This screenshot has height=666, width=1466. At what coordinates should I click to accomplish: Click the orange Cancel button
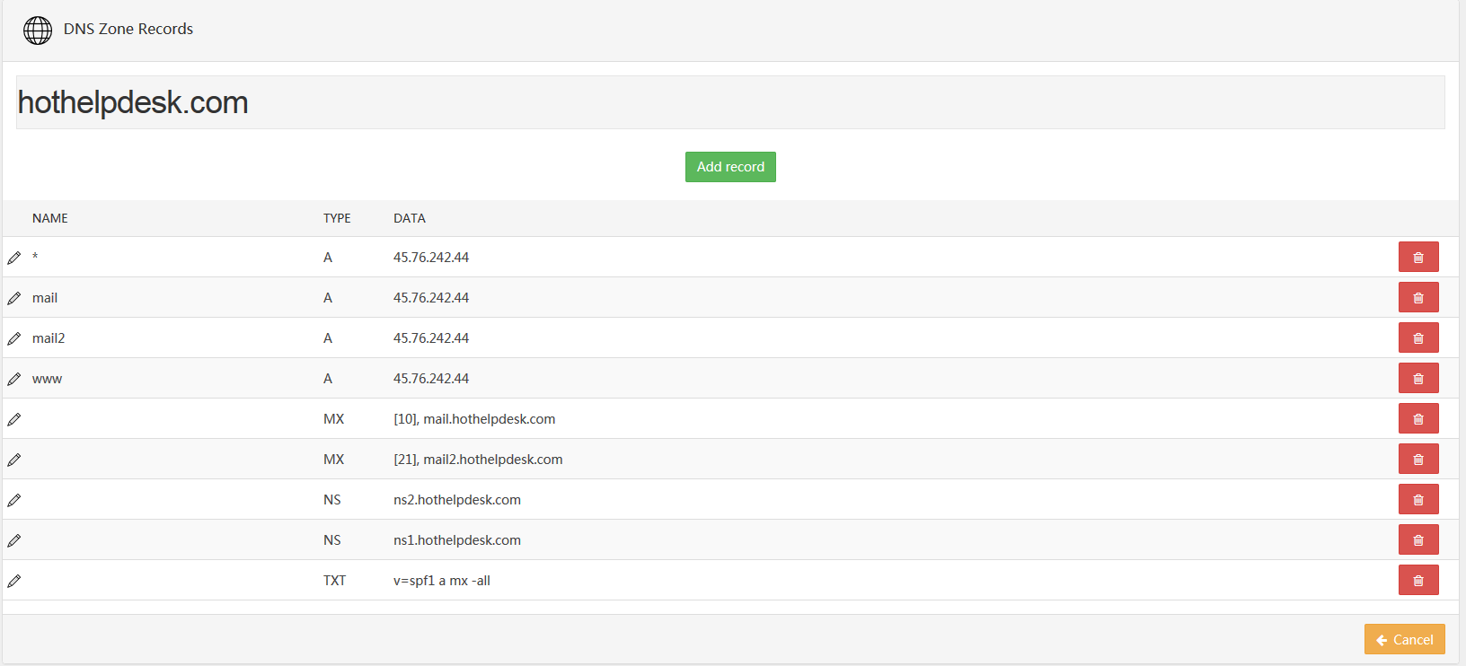pos(1404,639)
